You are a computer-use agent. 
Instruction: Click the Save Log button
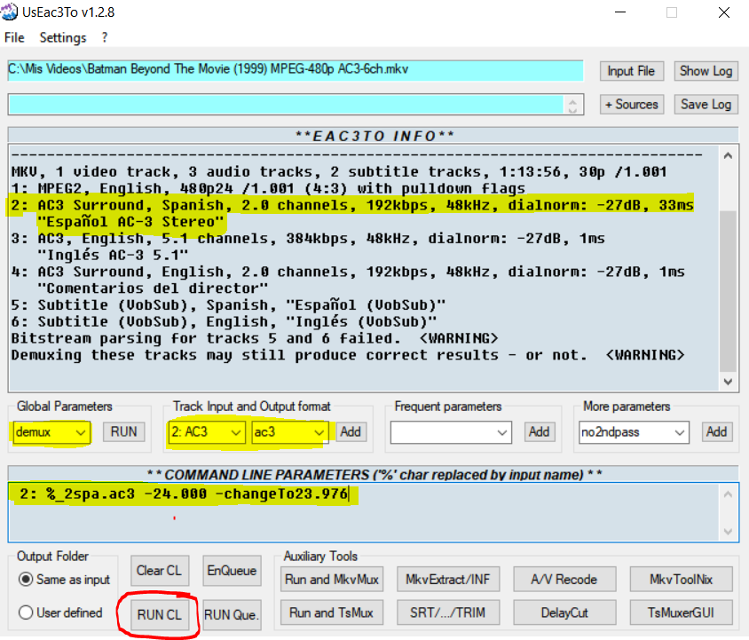point(706,104)
